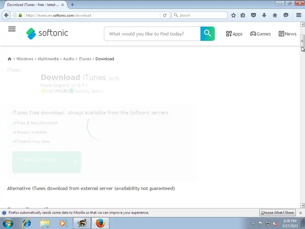Show bookmarks list icon

coord(242,15)
